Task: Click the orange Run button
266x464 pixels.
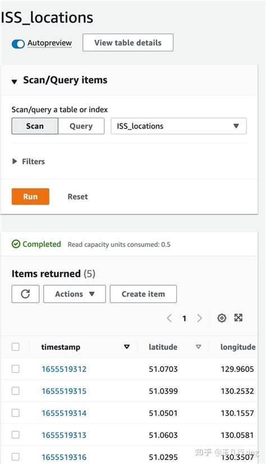Action: (x=30, y=196)
